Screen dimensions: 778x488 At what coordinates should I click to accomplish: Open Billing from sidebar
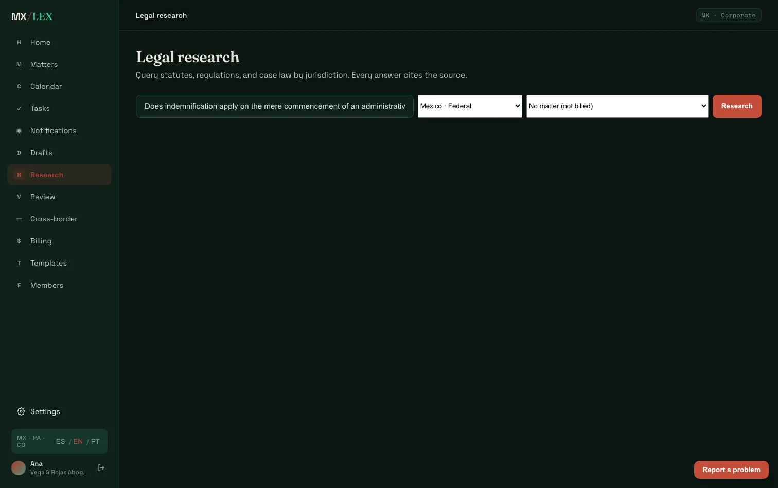coord(59,241)
